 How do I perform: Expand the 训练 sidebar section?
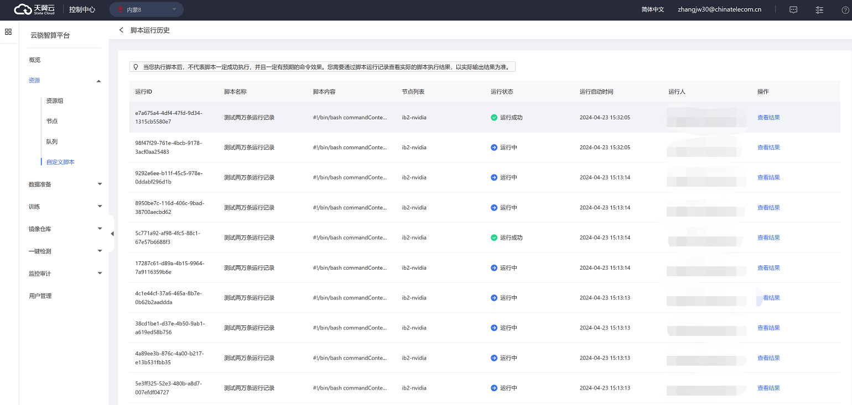(x=100, y=207)
